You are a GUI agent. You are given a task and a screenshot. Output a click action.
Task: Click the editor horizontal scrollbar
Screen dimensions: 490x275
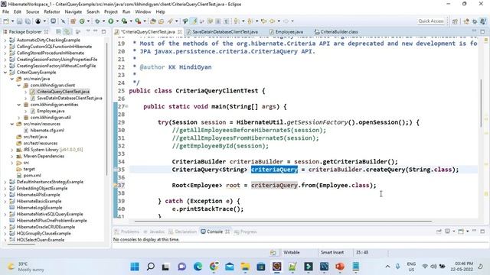click(x=283, y=221)
